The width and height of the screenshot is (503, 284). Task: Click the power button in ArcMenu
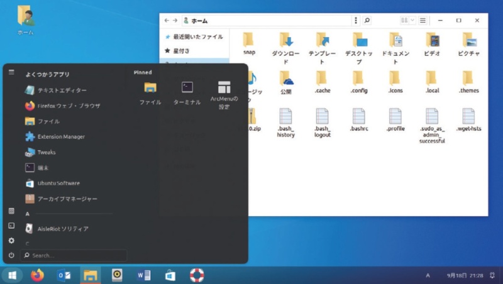[x=11, y=255]
